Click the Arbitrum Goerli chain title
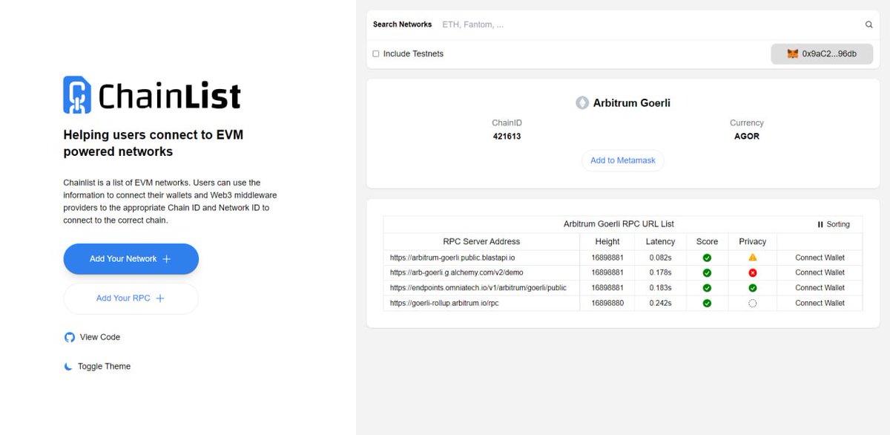The image size is (890, 435). [632, 103]
